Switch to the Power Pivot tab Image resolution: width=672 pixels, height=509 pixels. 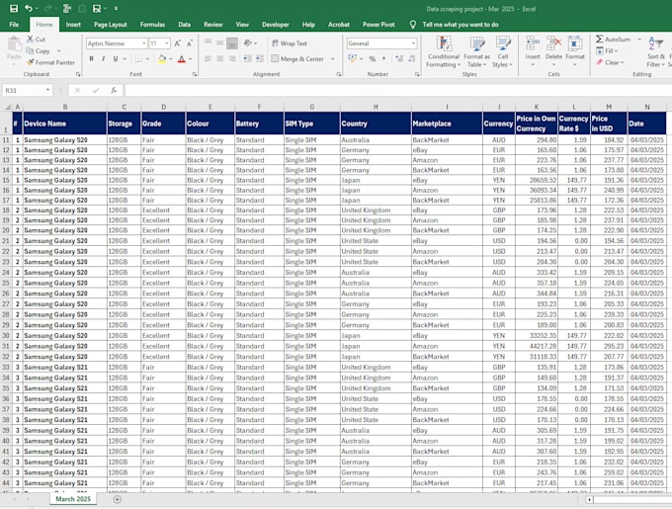click(x=378, y=25)
